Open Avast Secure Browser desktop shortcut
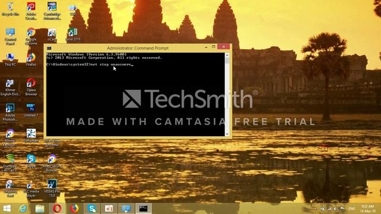 point(52,163)
